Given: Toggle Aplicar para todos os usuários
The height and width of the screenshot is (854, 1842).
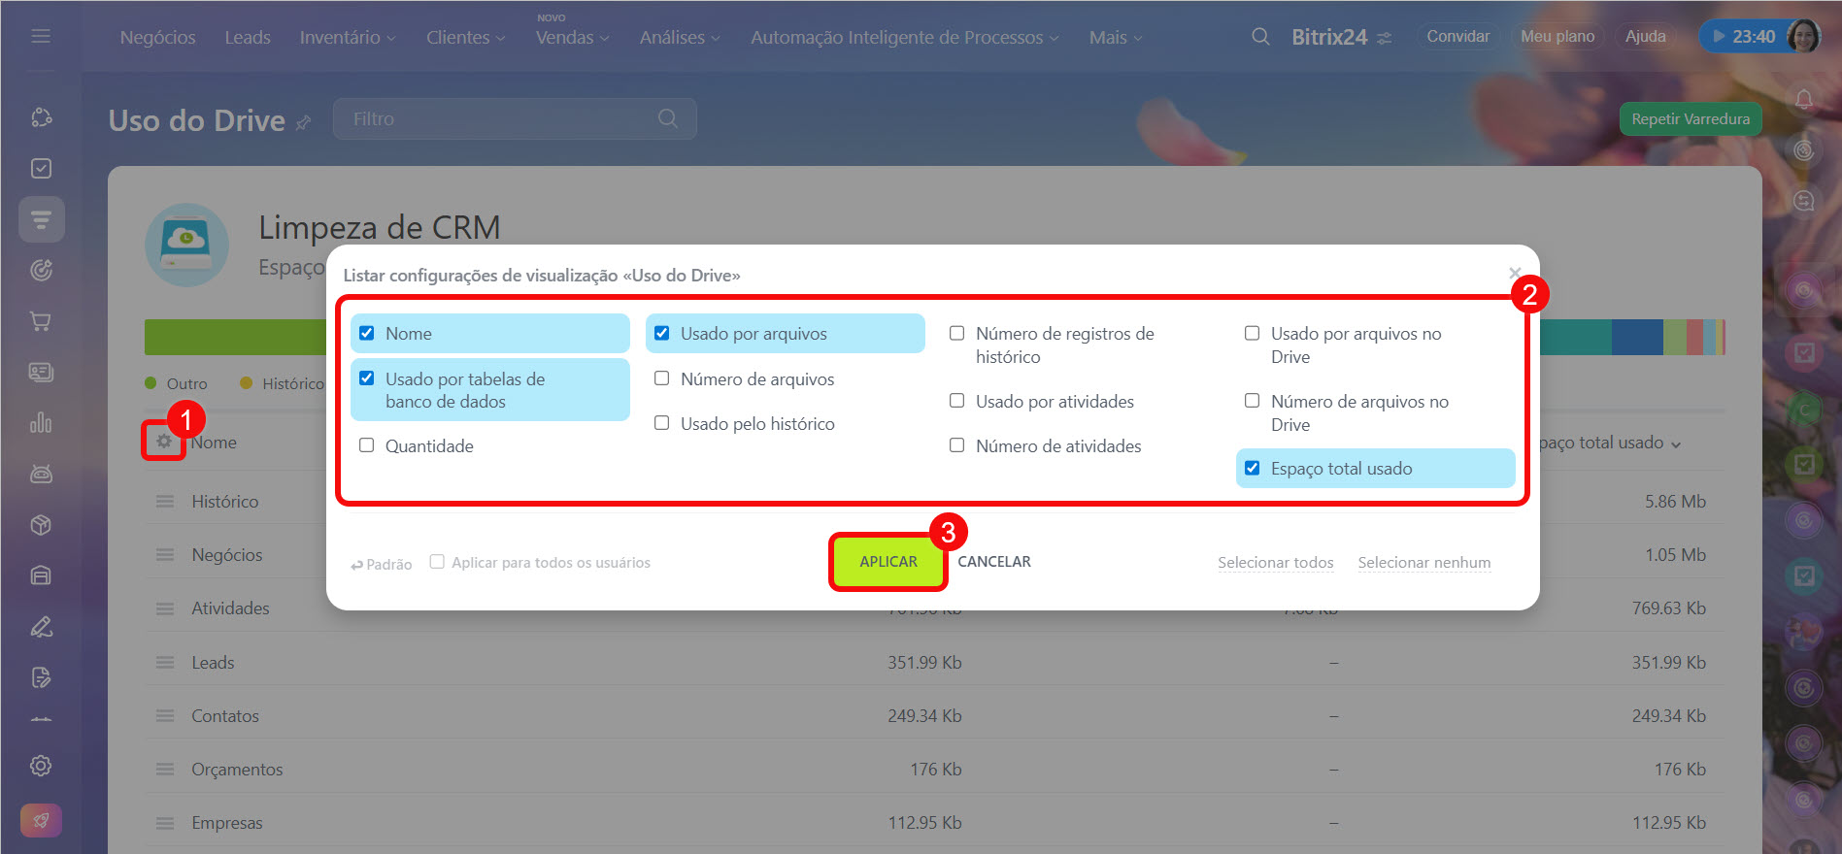Looking at the screenshot, I should pyautogui.click(x=438, y=562).
